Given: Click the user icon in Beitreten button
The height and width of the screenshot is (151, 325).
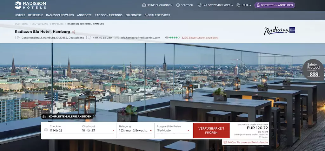Looking at the screenshot, I should [258, 5].
